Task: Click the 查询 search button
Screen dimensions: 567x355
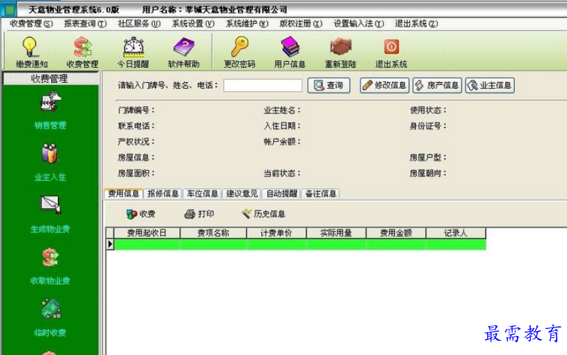Action: tap(328, 86)
